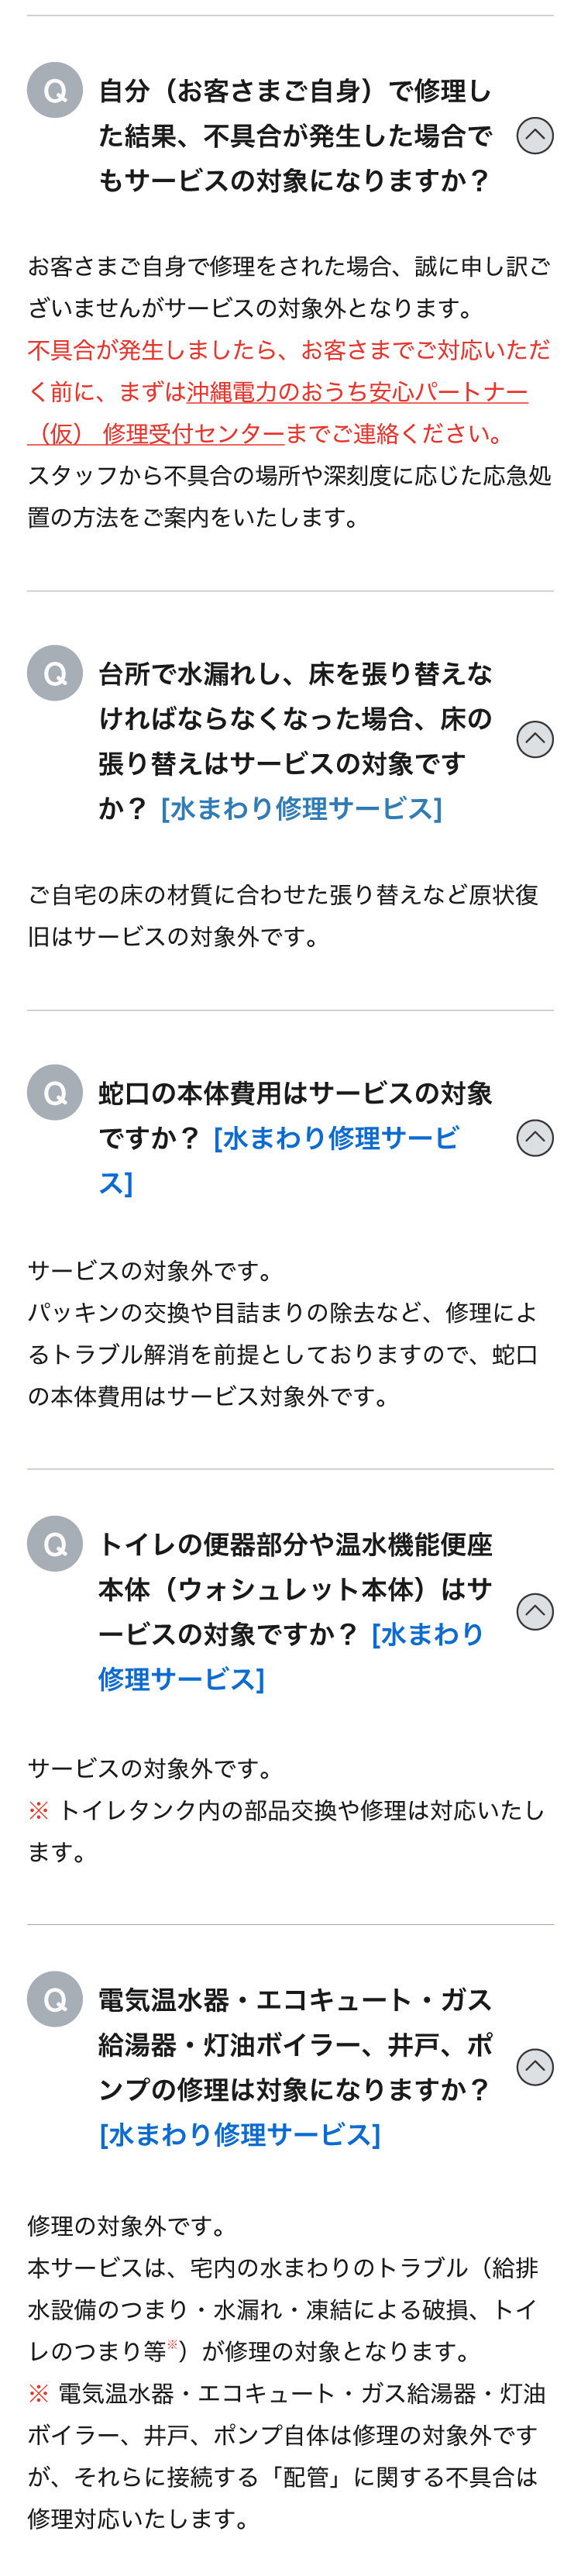Collapse the self-repair malfunction answer
This screenshot has width=581, height=2576.
pyautogui.click(x=534, y=135)
